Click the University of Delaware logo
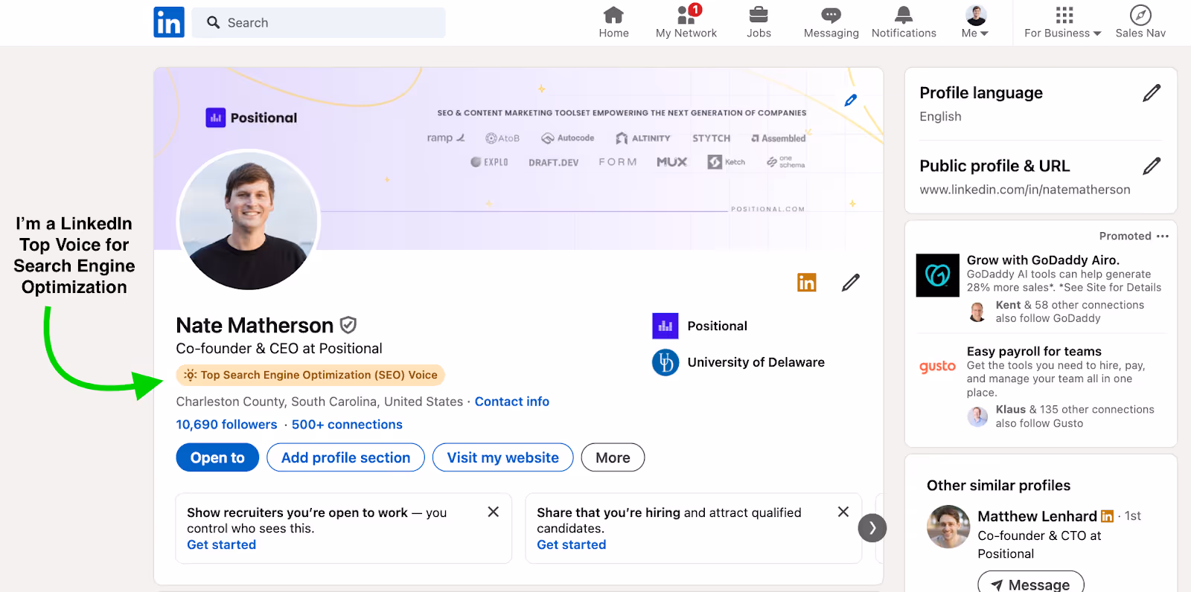 click(665, 362)
